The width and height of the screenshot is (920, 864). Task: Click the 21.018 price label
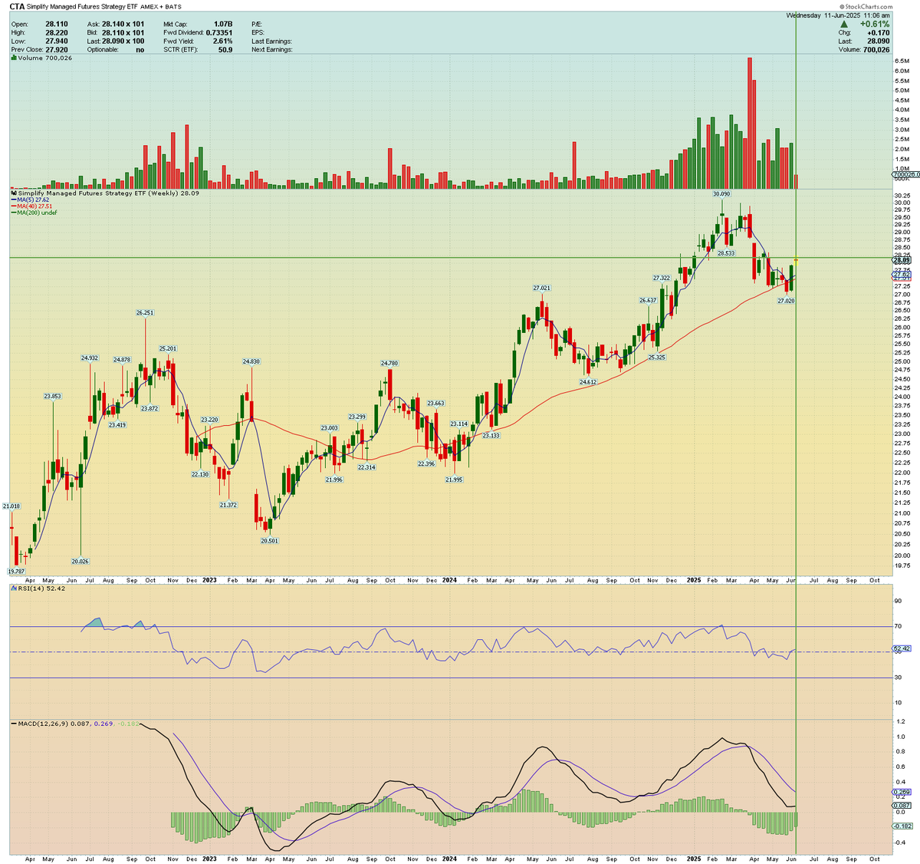click(x=11, y=506)
